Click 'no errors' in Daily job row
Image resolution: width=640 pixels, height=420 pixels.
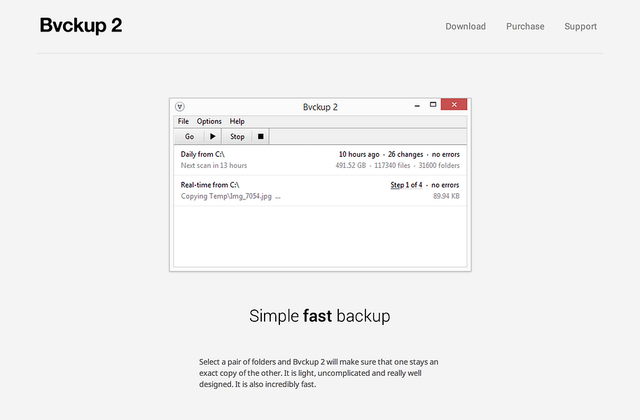(446, 154)
